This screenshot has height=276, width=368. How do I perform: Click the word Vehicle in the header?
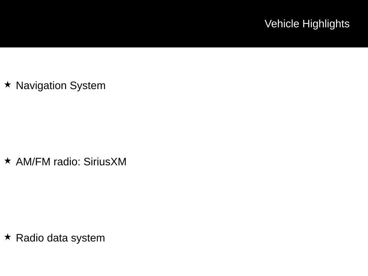click(282, 24)
